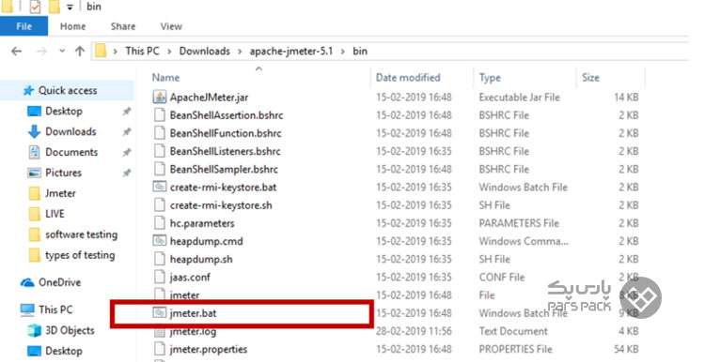Sort by Type column header

coord(490,78)
